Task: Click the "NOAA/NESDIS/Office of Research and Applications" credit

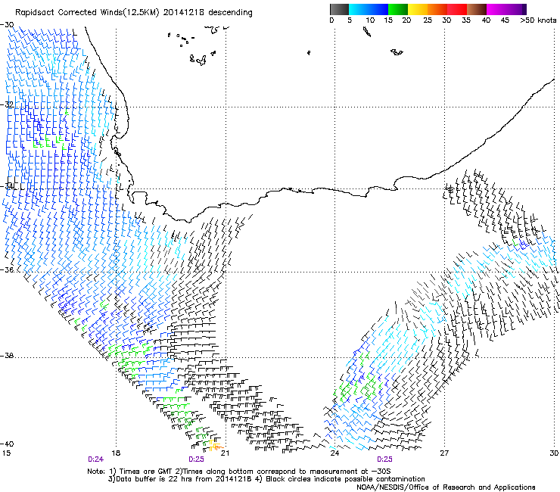Action: click(446, 487)
